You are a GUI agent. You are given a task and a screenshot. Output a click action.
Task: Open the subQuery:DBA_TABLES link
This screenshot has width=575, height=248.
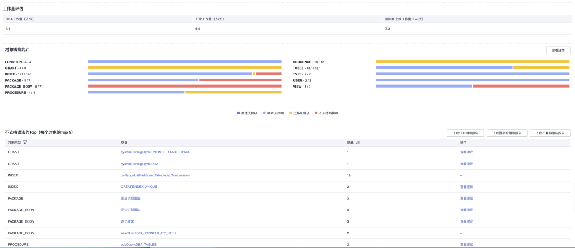[x=138, y=244]
